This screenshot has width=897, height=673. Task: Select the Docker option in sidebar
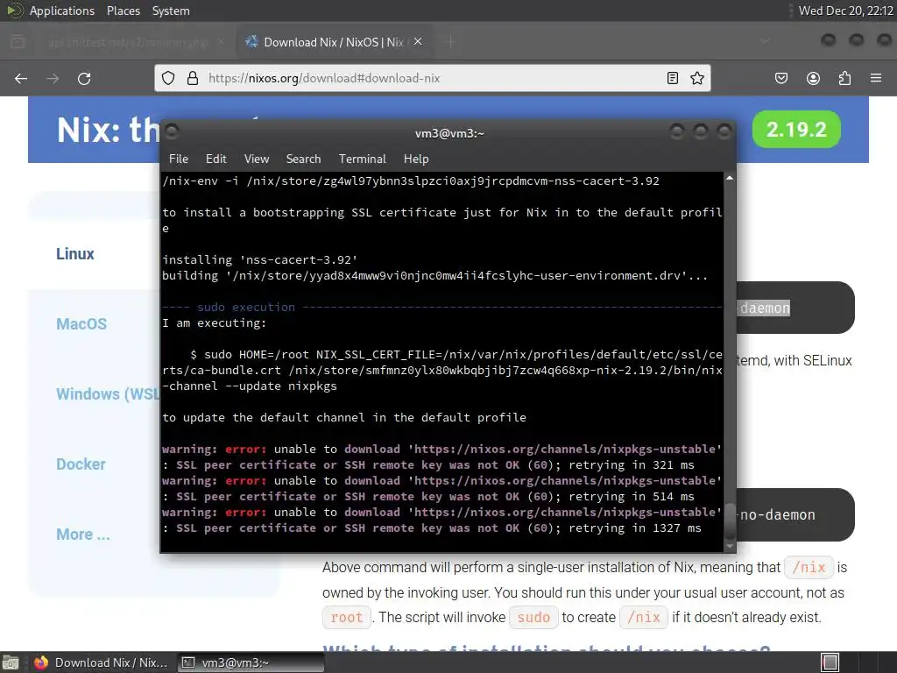point(81,464)
